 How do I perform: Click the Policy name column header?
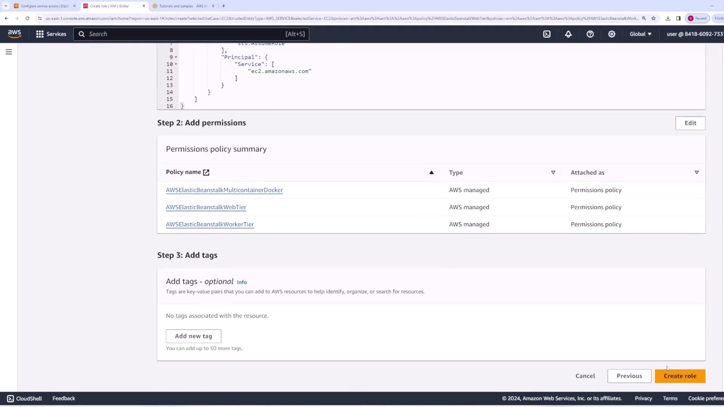point(183,172)
